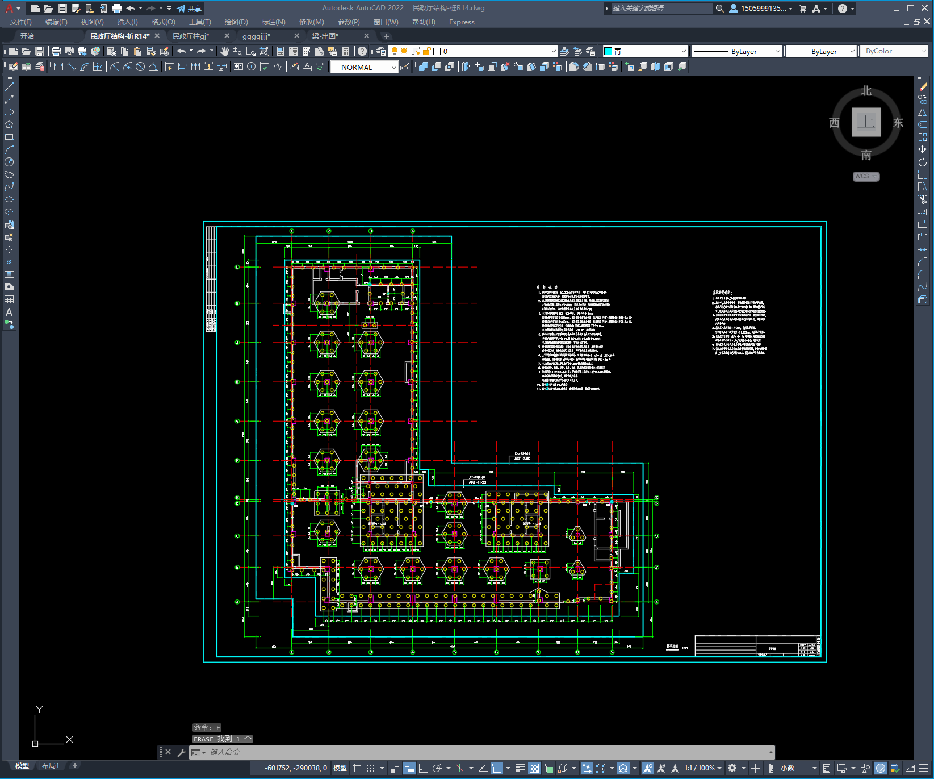Click the new drawing tab plus button

(x=387, y=36)
